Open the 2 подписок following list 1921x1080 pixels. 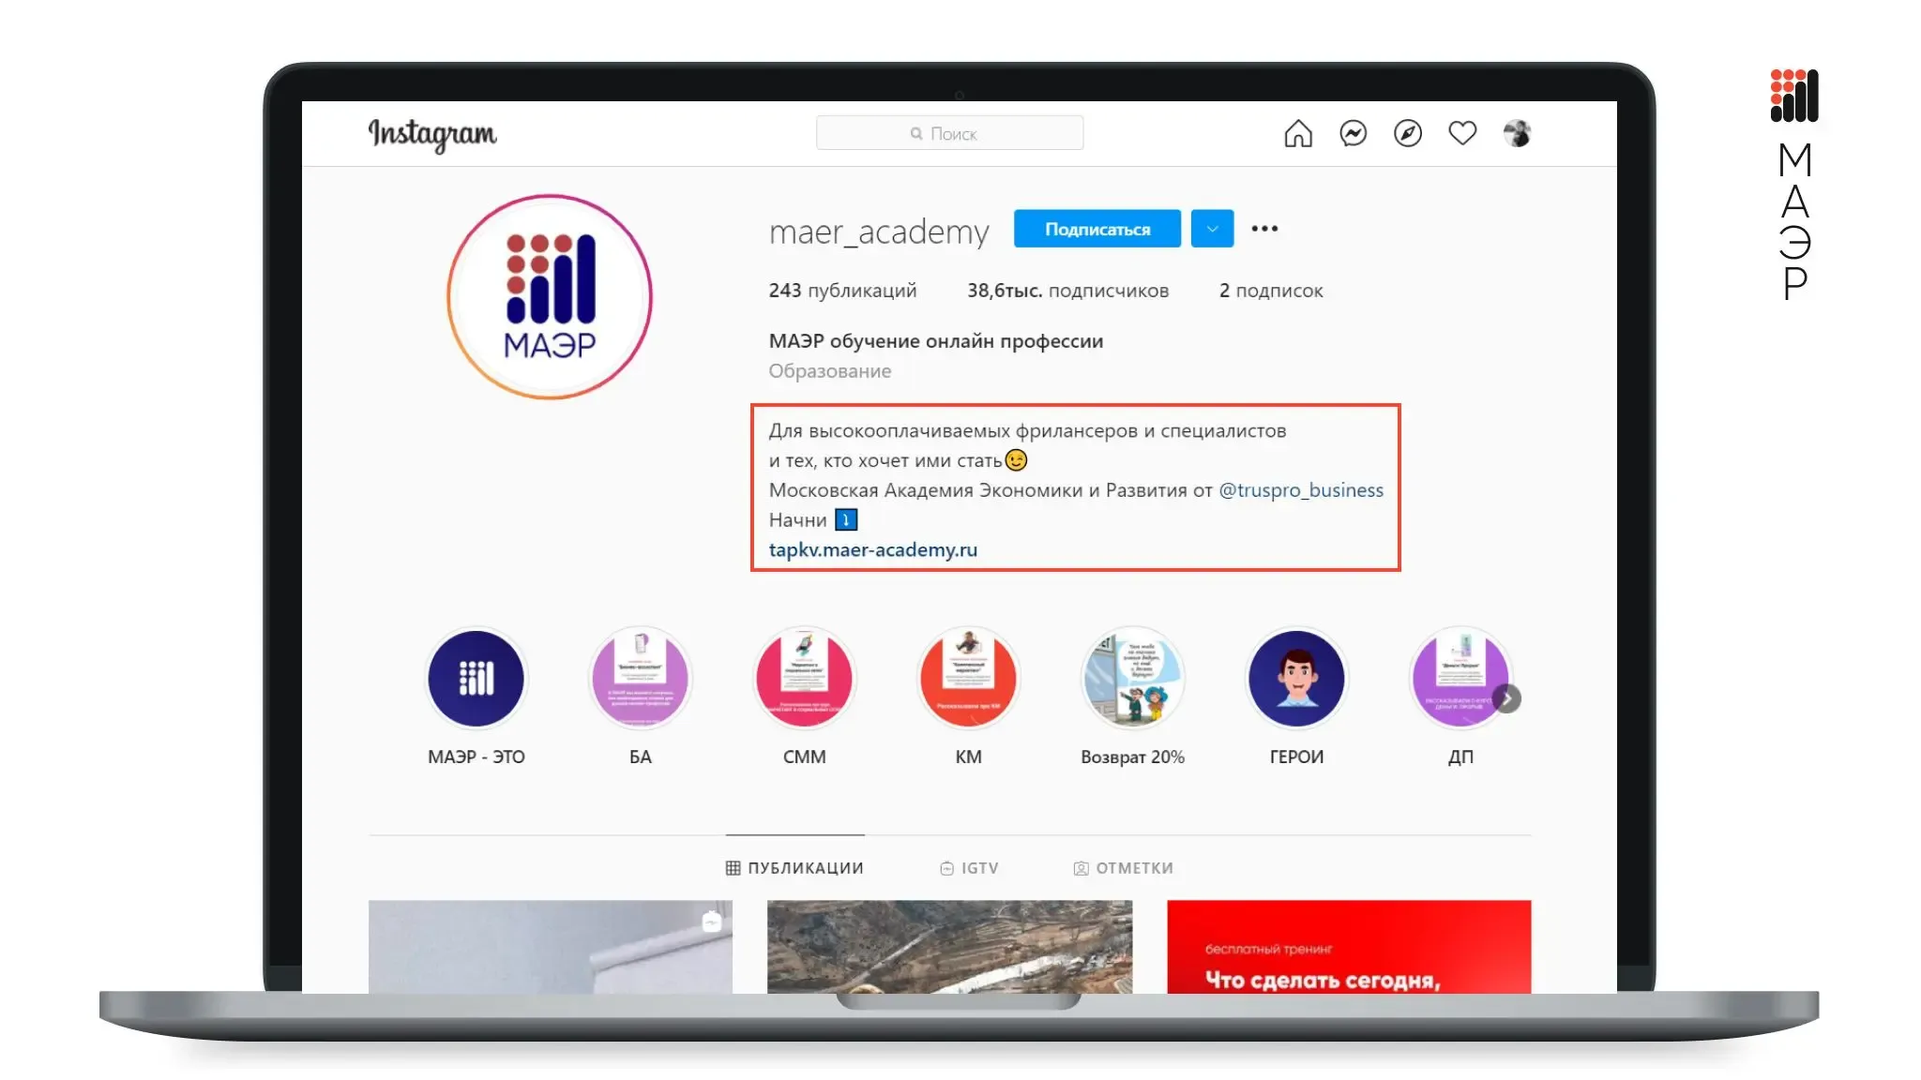click(1271, 291)
